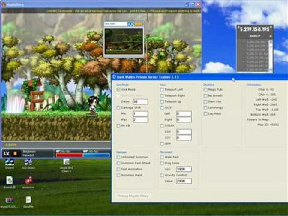Viewport: 288px width, 216px height.
Task: Click the minimap thumbnail in game window
Action: (124, 41)
